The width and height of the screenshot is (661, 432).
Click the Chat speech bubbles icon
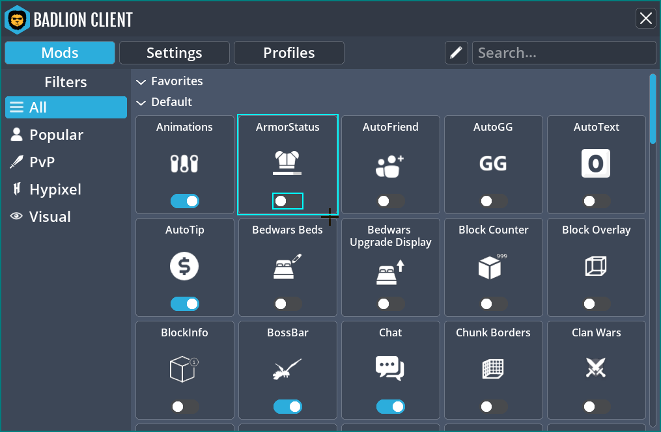point(390,368)
